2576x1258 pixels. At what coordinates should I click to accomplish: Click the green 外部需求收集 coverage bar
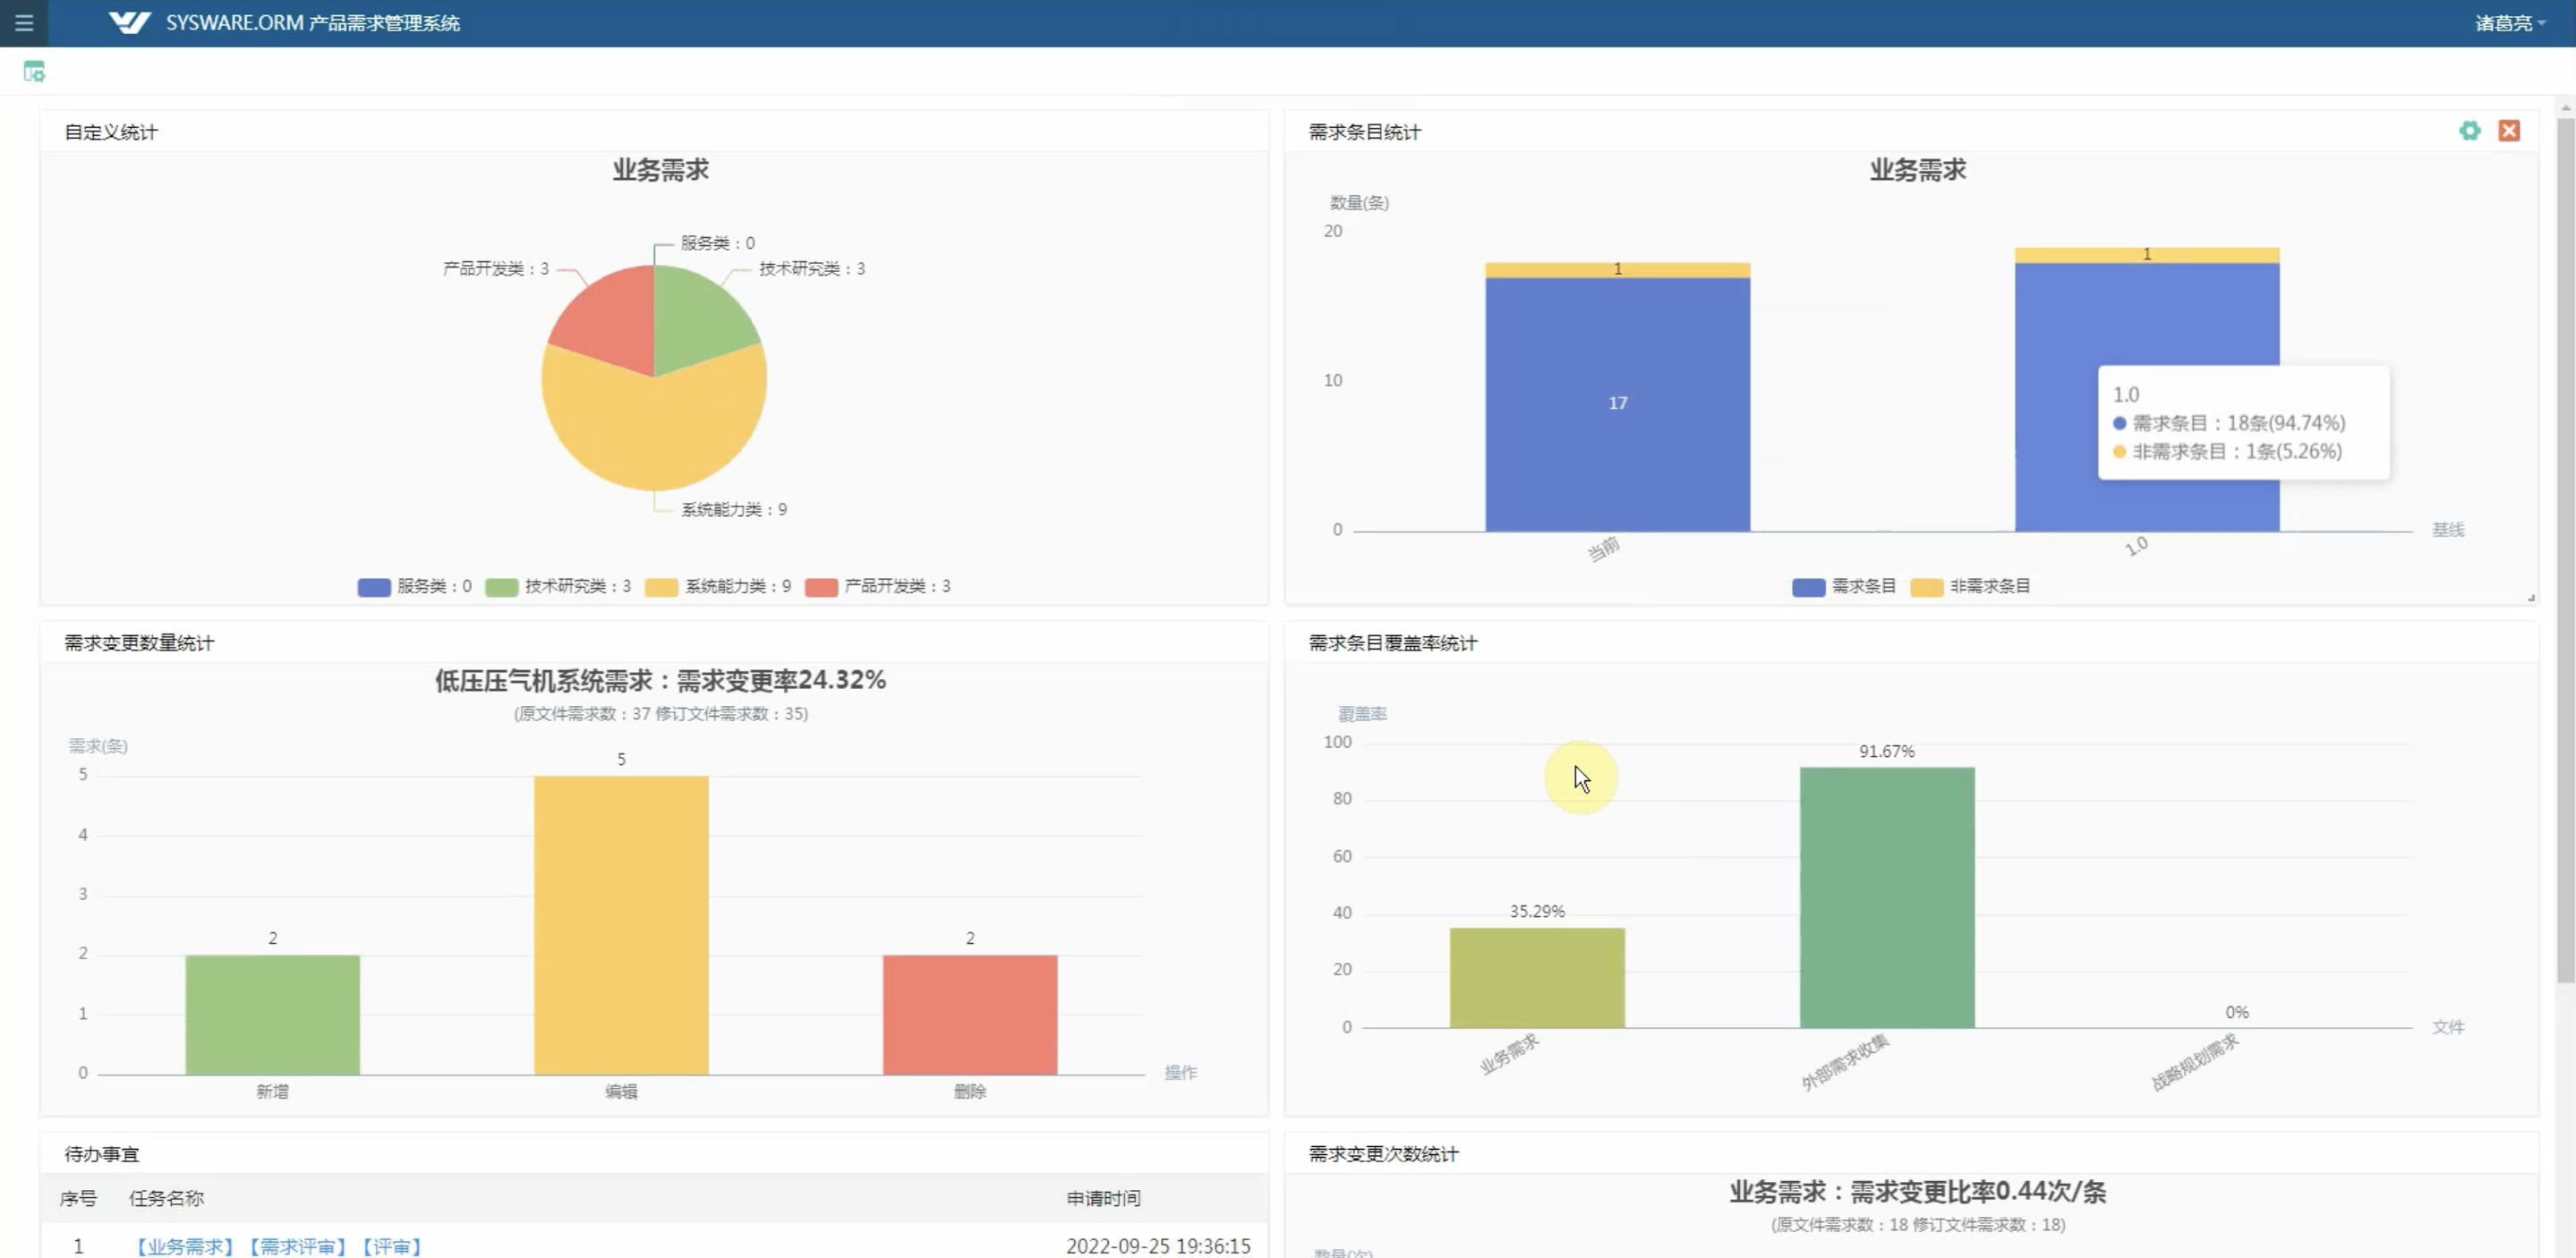click(x=1886, y=897)
